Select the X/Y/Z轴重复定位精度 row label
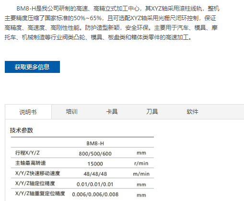Image resolution: width=244 pixels, height=201 pixels. coord(40,193)
